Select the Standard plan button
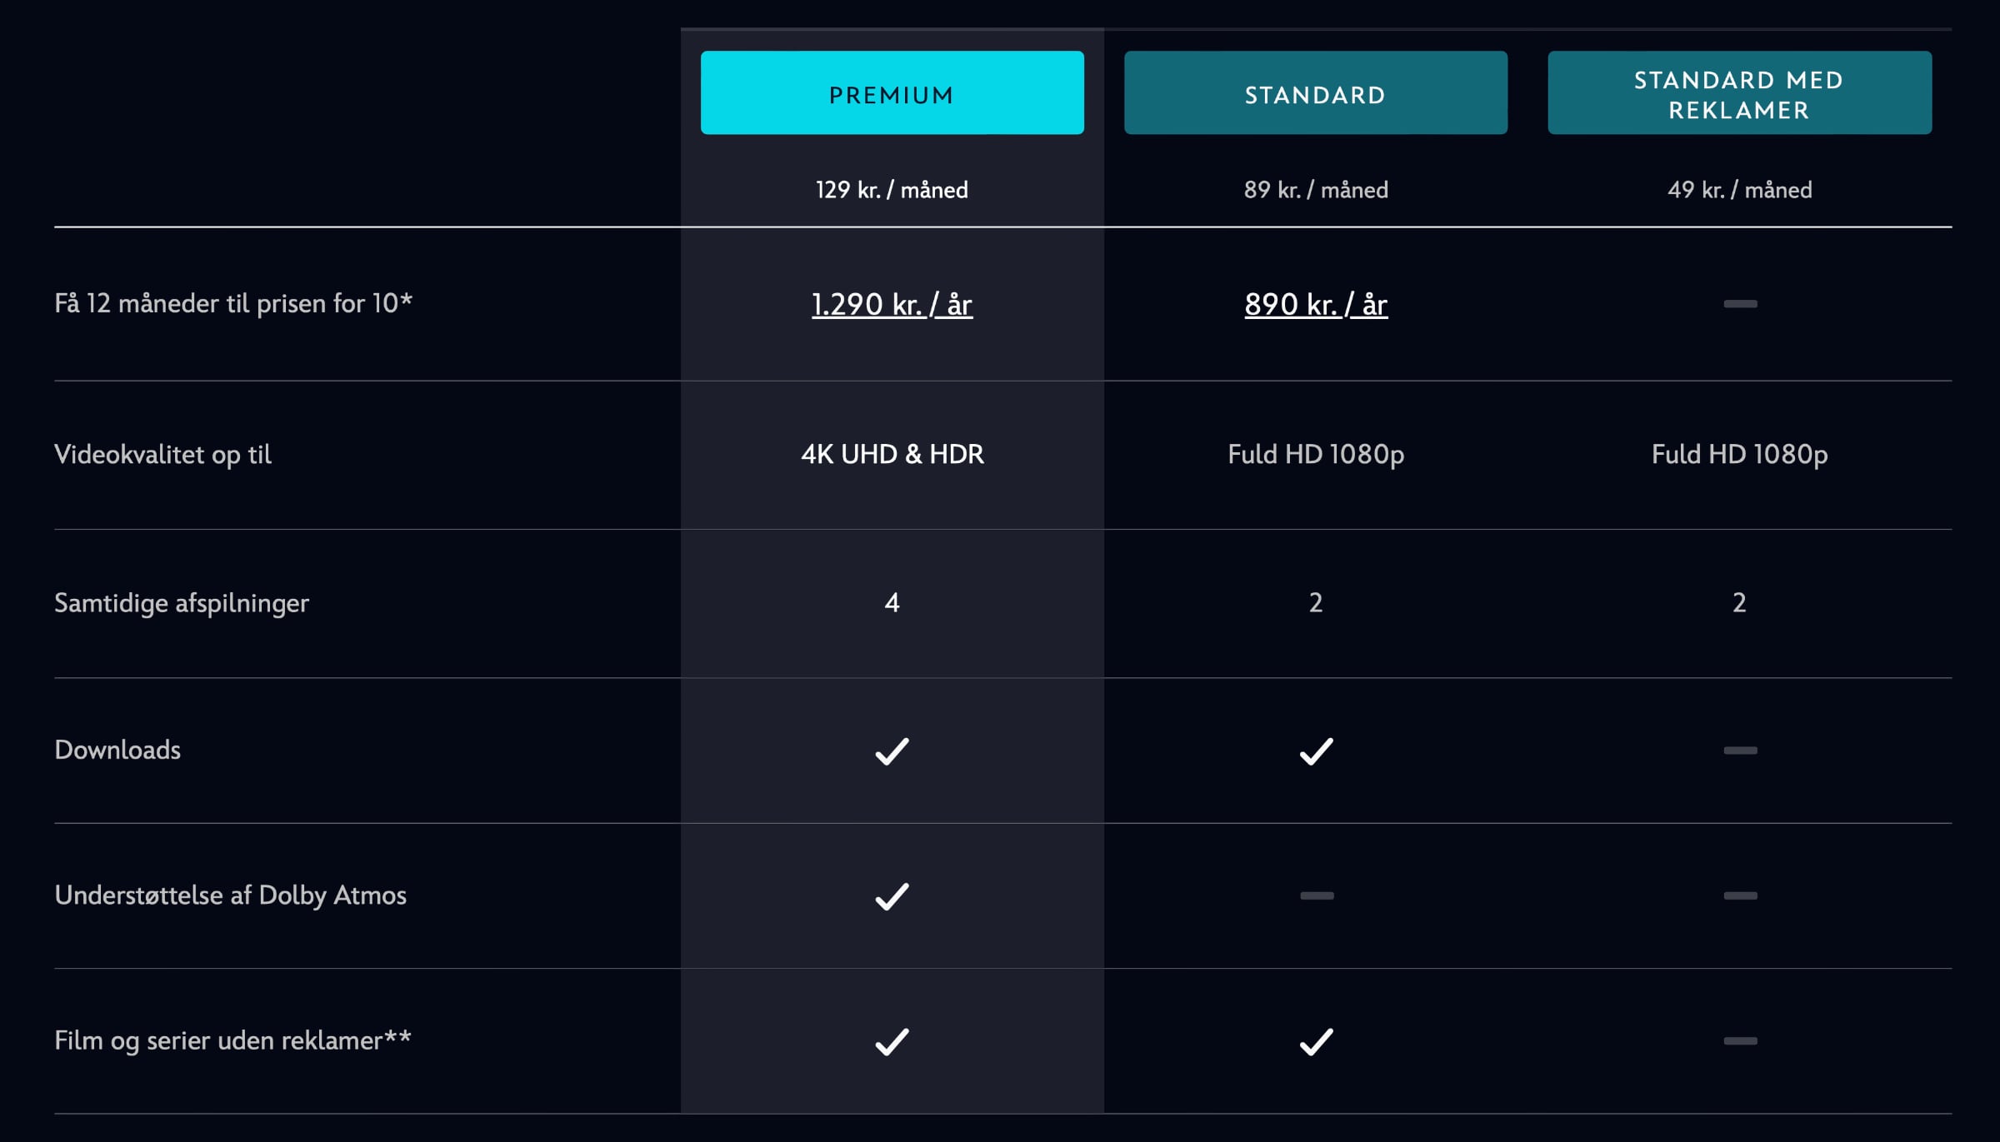Image resolution: width=2000 pixels, height=1142 pixels. (x=1315, y=92)
